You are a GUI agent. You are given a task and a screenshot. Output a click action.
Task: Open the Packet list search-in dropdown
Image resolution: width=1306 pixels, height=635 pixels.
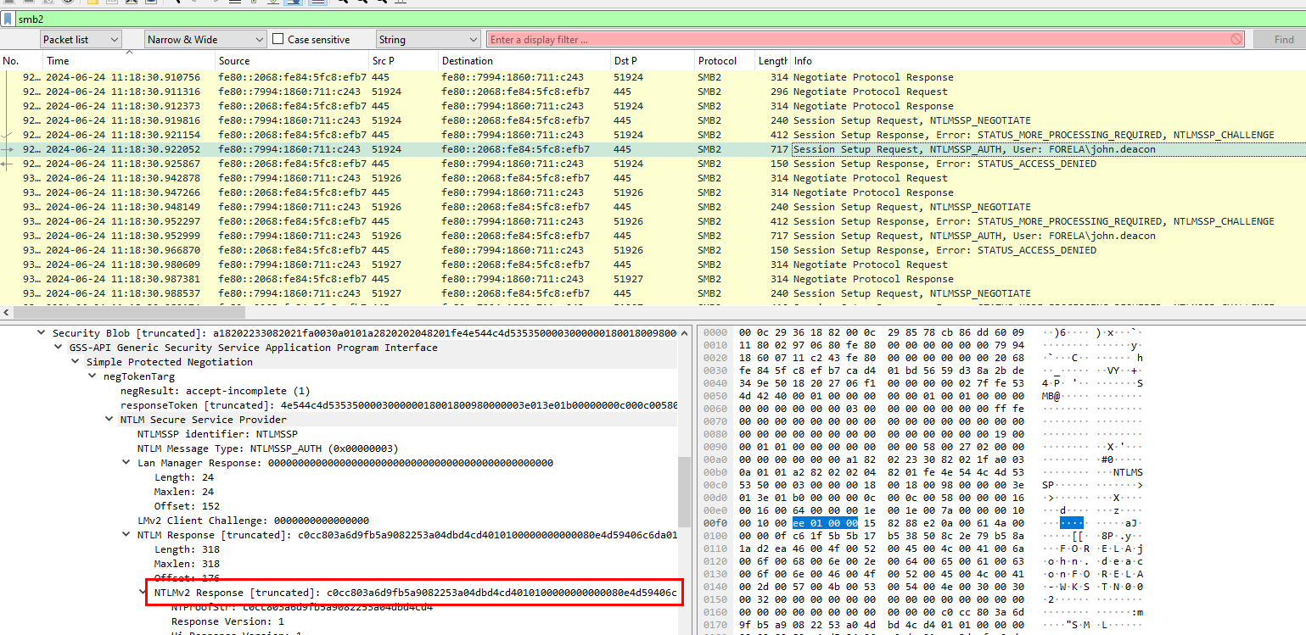[81, 40]
